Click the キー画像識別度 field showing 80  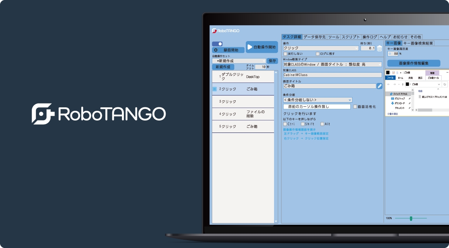coord(393,53)
